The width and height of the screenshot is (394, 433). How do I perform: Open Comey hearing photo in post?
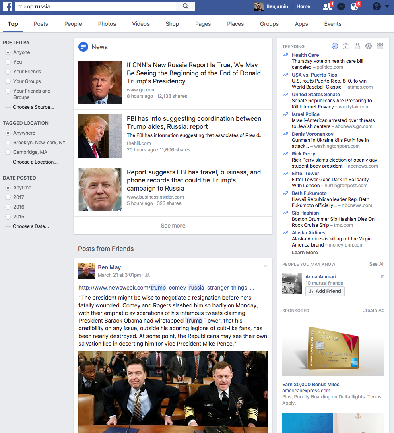pos(173,392)
